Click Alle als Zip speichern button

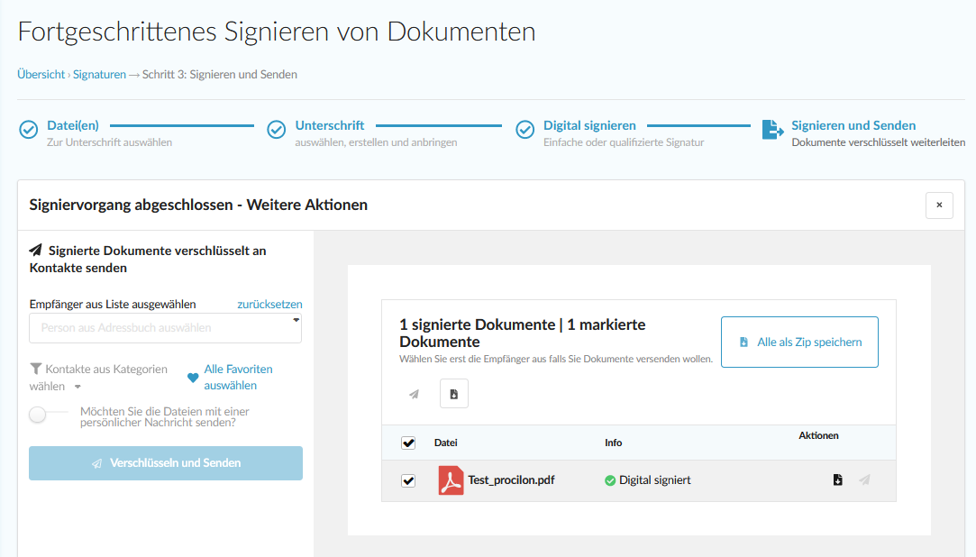[x=799, y=342]
